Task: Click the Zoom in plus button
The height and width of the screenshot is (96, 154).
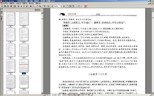Action: coord(64,6)
